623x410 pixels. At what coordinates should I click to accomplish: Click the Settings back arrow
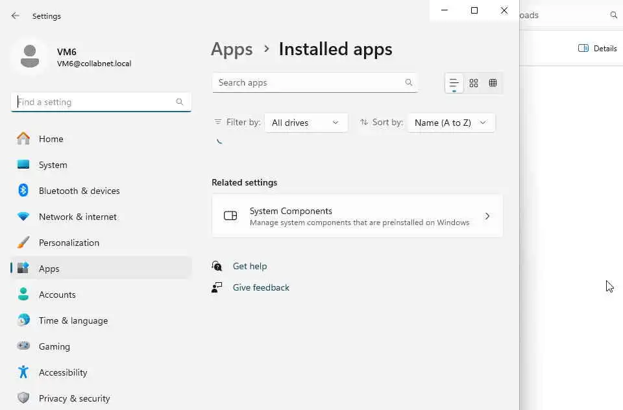click(16, 16)
